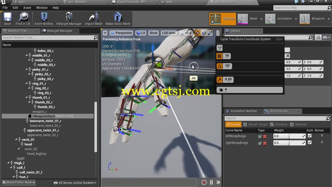
Task: Open the Asset menu
Action: [27, 7]
